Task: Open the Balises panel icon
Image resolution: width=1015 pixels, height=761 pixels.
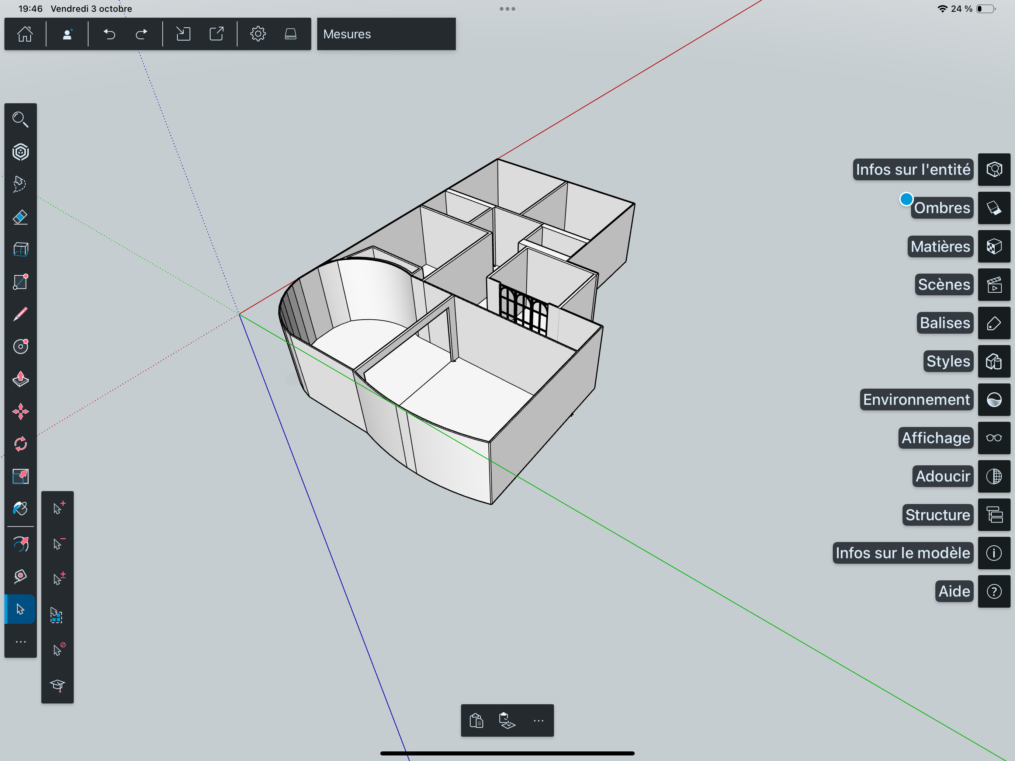Action: pyautogui.click(x=994, y=323)
